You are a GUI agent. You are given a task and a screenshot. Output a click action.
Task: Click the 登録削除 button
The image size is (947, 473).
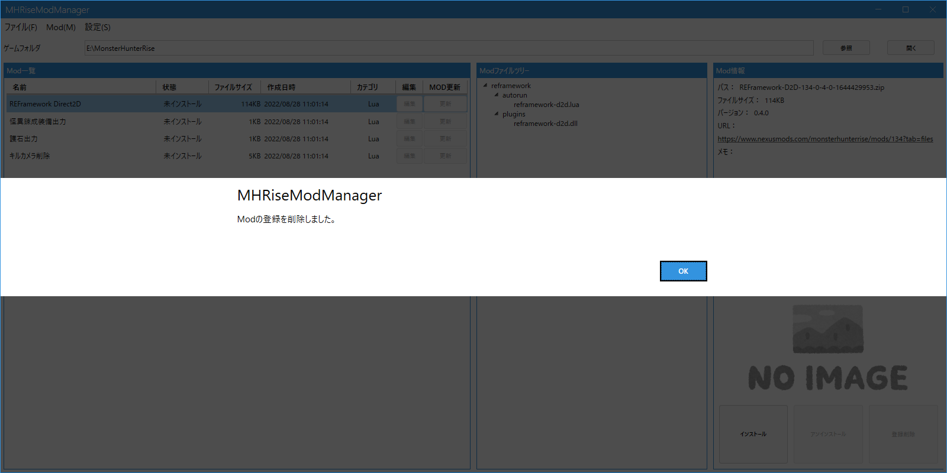tap(903, 434)
